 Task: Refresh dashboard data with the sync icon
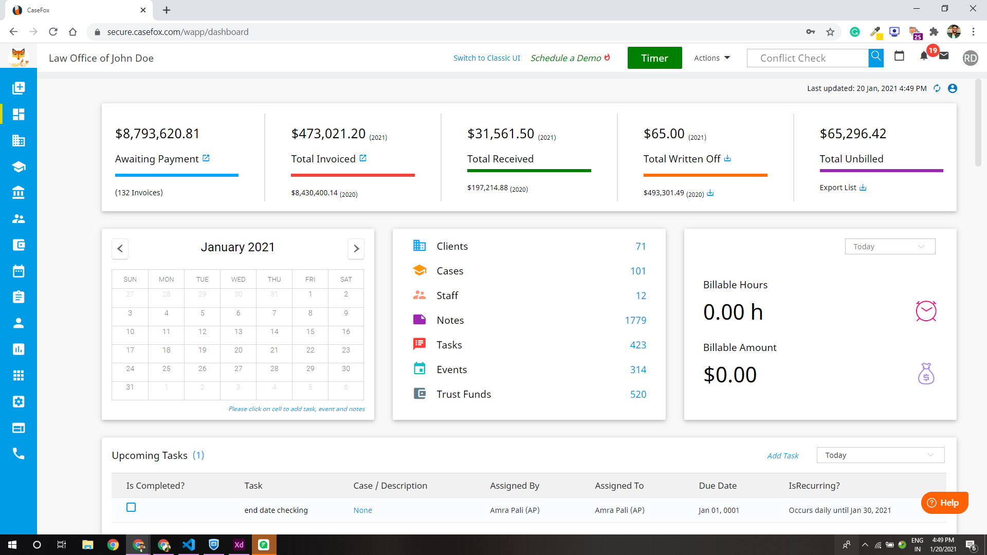point(937,88)
